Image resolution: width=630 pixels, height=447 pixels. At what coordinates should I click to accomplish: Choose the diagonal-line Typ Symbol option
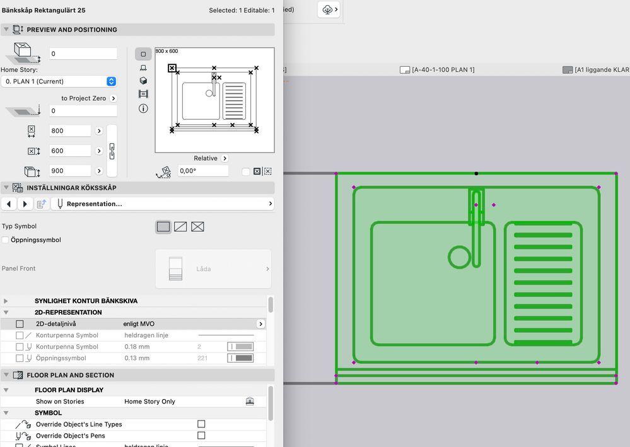click(180, 227)
